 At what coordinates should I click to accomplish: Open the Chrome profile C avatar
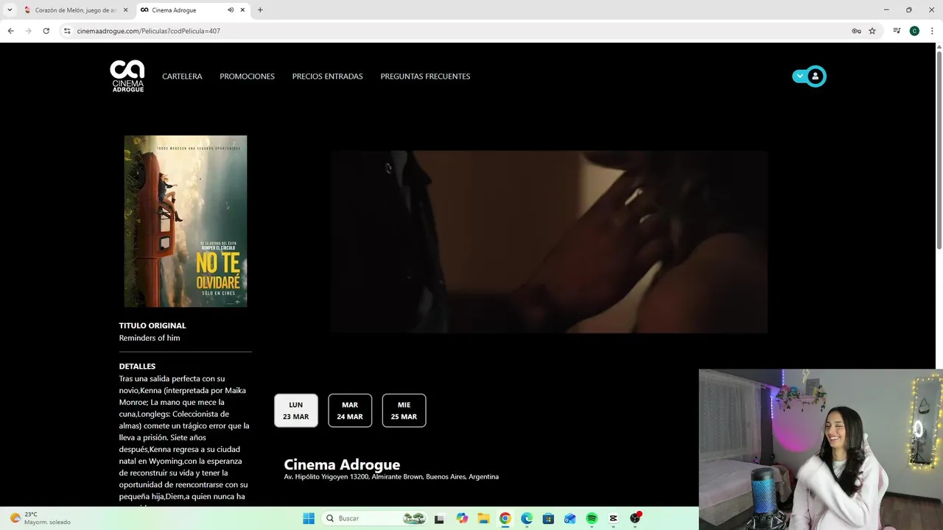(914, 31)
